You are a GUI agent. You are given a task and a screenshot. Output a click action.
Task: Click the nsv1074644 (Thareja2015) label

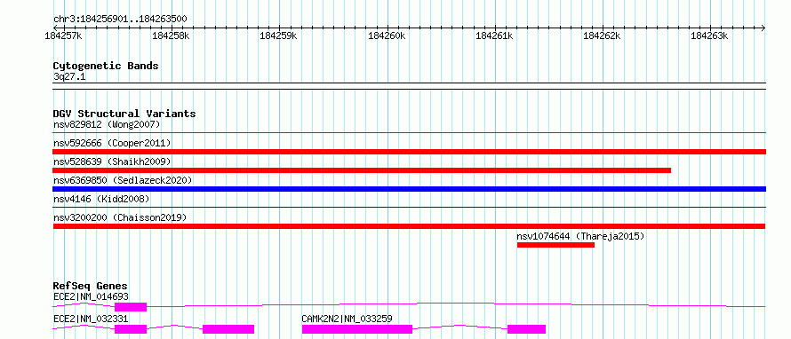pos(580,236)
